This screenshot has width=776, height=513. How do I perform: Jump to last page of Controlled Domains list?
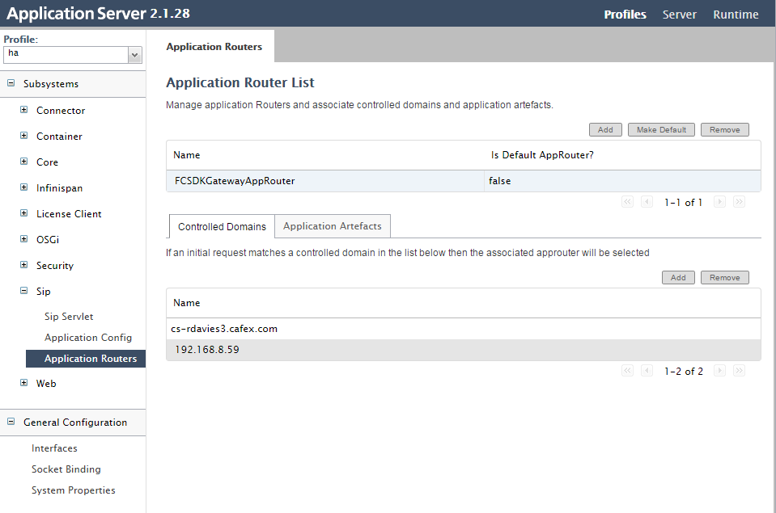(x=739, y=371)
